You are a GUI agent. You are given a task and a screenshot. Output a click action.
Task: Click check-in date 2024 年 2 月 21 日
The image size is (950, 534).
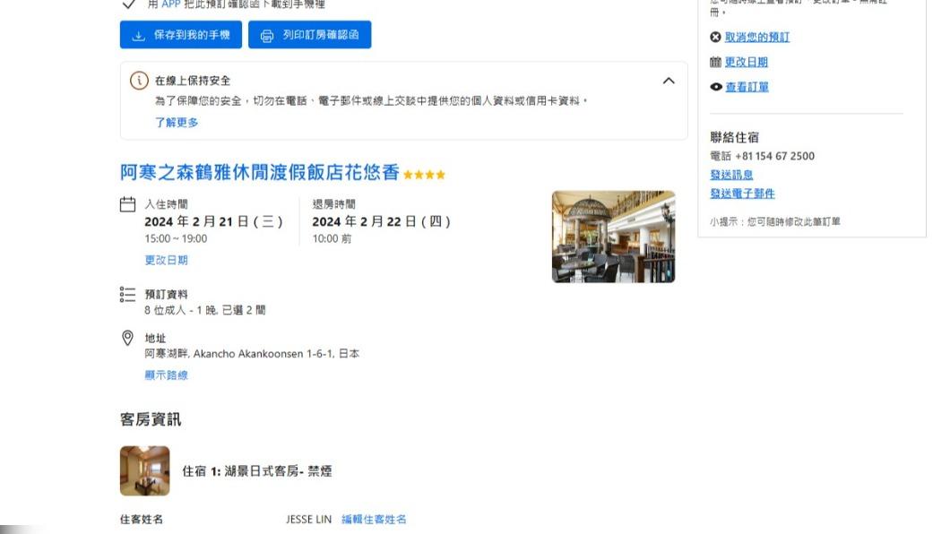(213, 221)
